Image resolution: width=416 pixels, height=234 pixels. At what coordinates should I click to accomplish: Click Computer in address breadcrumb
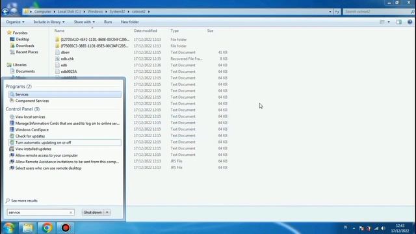[42, 12]
